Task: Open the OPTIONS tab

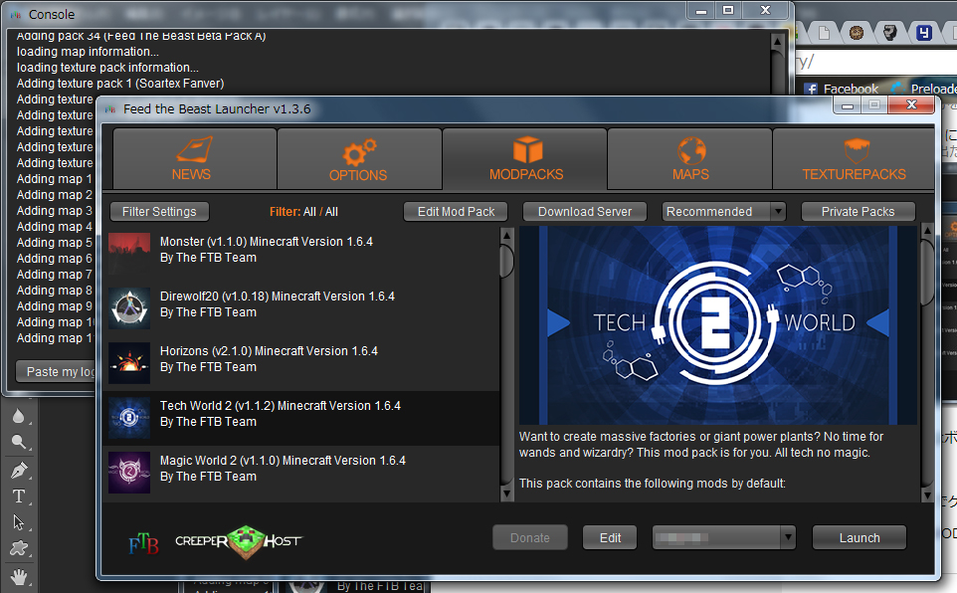Action: (359, 159)
